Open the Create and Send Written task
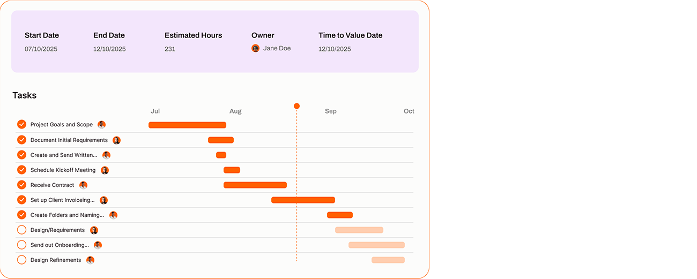The height and width of the screenshot is (279, 697). pyautogui.click(x=64, y=155)
